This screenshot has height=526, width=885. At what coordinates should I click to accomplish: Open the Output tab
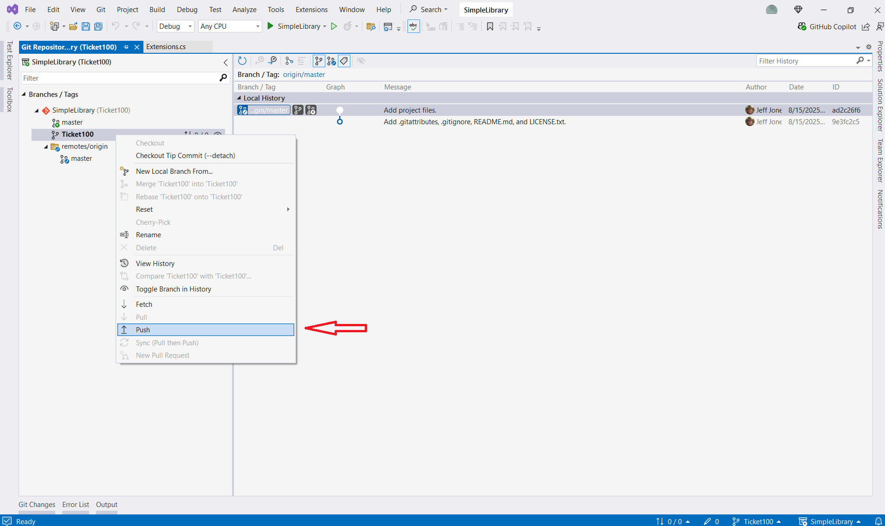[x=107, y=505]
